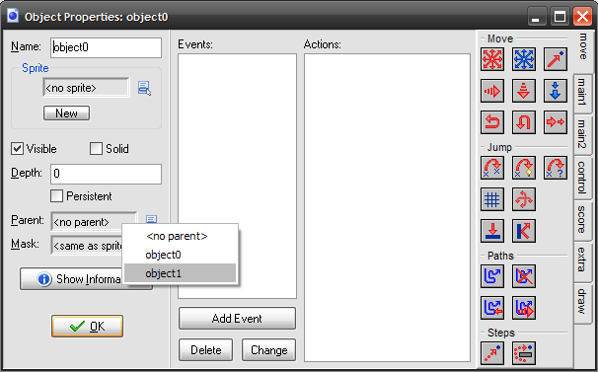This screenshot has height=372, width=598.
Task: Click the Change event button
Action: coord(268,350)
